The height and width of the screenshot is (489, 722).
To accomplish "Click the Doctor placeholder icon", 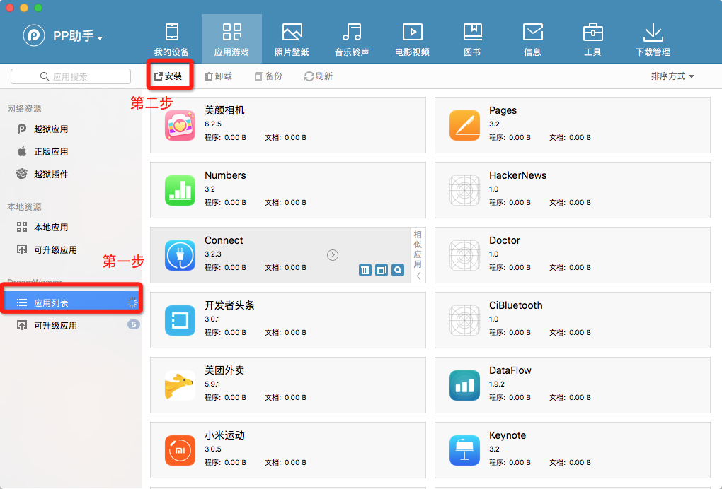I will tap(464, 255).
